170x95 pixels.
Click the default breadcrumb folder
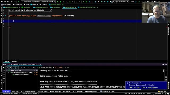34,4
